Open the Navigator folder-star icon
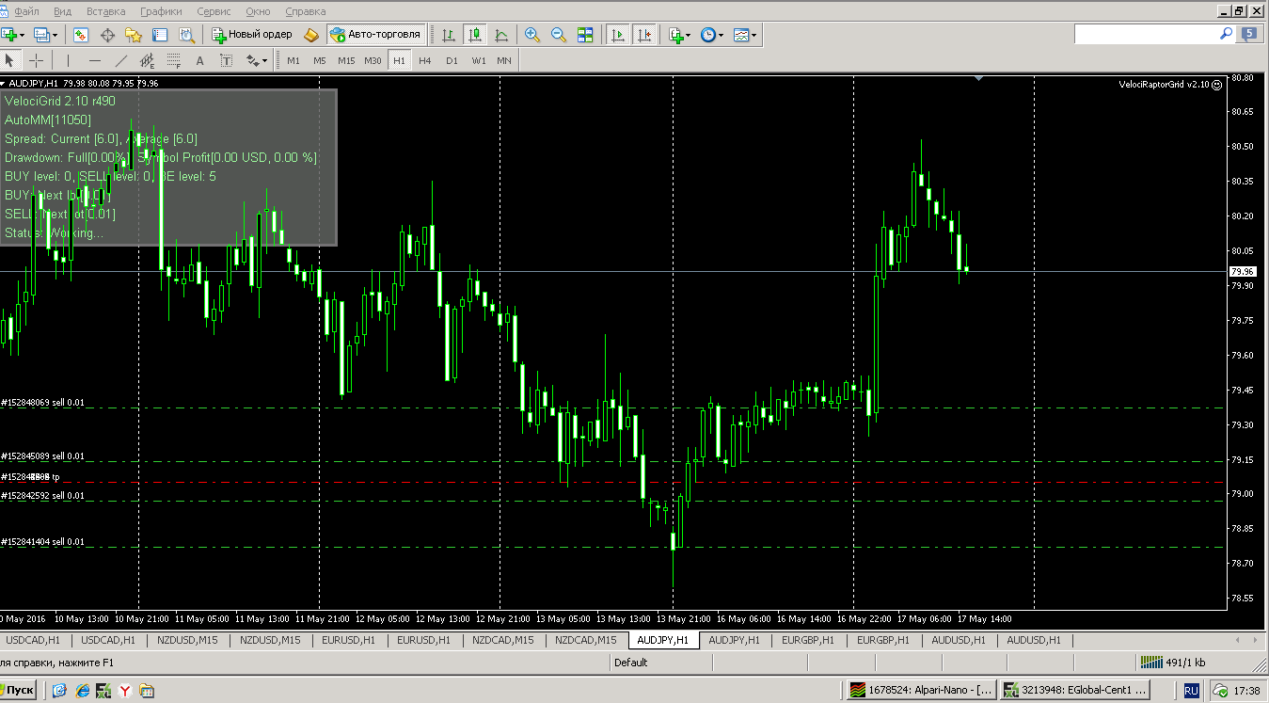The width and height of the screenshot is (1269, 703). click(x=134, y=35)
